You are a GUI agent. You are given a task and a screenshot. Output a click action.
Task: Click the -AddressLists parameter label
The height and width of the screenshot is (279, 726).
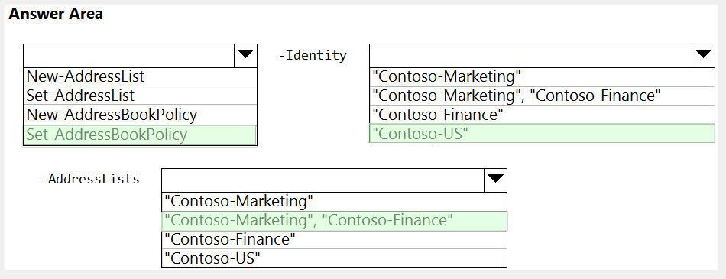point(90,179)
